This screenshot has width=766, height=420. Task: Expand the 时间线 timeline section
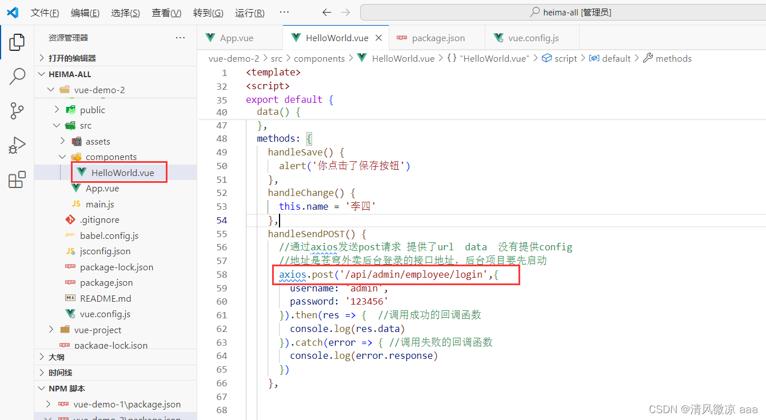pyautogui.click(x=115, y=373)
